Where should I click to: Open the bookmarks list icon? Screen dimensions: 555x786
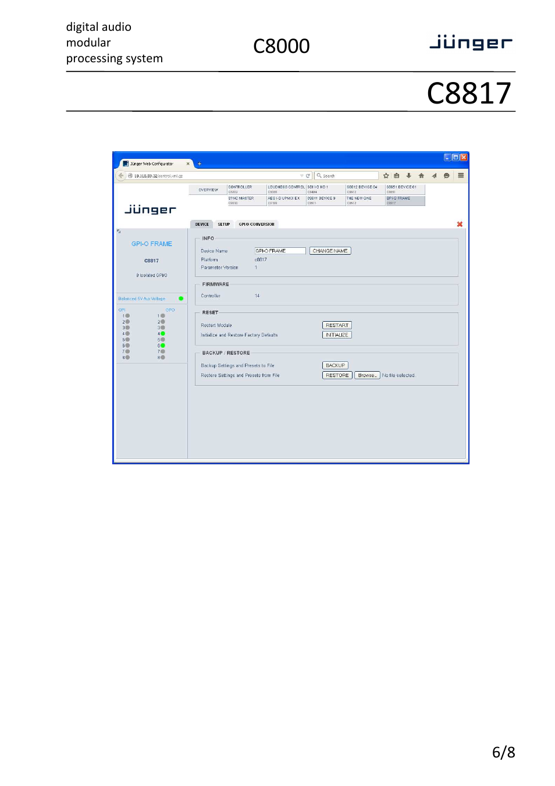(x=397, y=176)
